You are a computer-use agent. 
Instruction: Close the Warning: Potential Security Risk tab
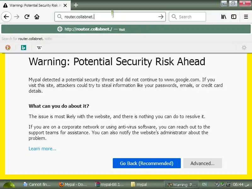click(x=65, y=5)
